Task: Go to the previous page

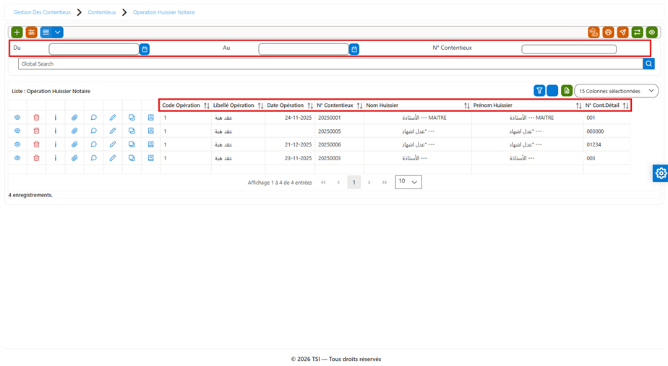Action: pos(338,183)
